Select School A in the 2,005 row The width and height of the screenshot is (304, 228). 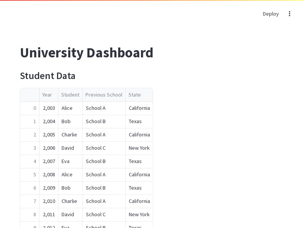[104, 135]
